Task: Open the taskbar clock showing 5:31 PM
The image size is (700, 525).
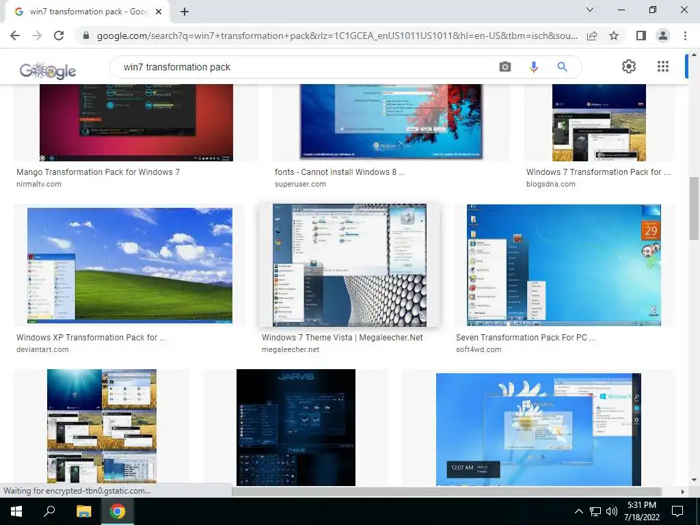Action: tap(641, 511)
